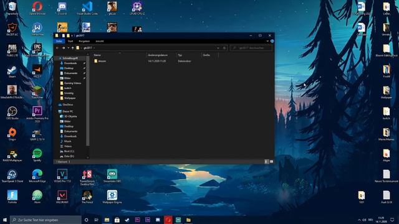Select the Adobe Premiere Pro desktop icon
Viewport: 399px width, 224px height.
tap(37, 114)
